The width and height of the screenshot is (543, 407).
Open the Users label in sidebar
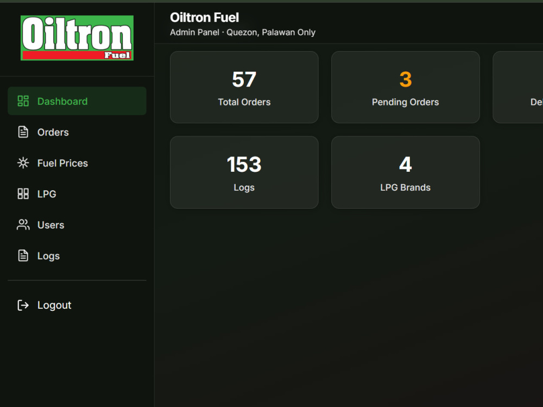coord(51,225)
